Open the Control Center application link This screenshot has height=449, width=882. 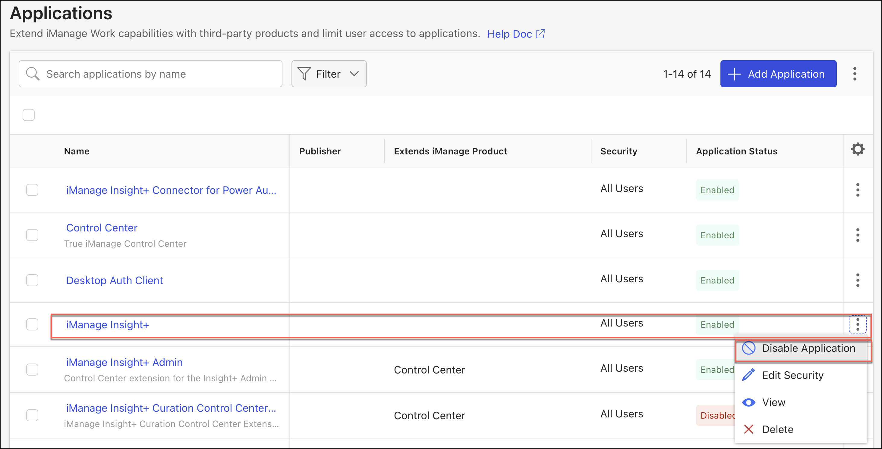pyautogui.click(x=101, y=228)
